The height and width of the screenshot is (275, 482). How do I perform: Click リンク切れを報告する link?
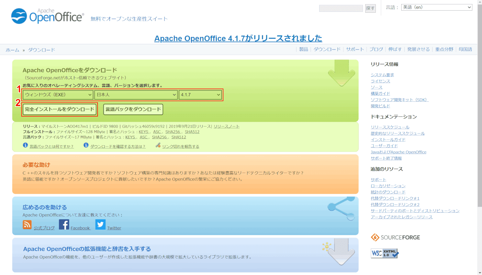coord(181,146)
